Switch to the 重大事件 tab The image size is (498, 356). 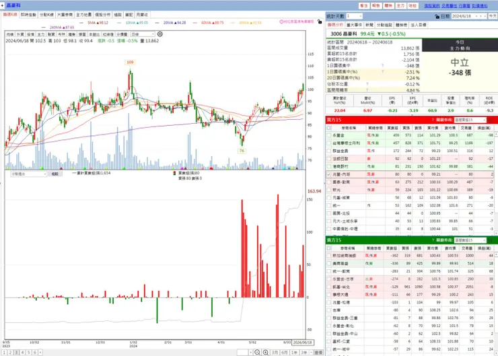click(354, 25)
